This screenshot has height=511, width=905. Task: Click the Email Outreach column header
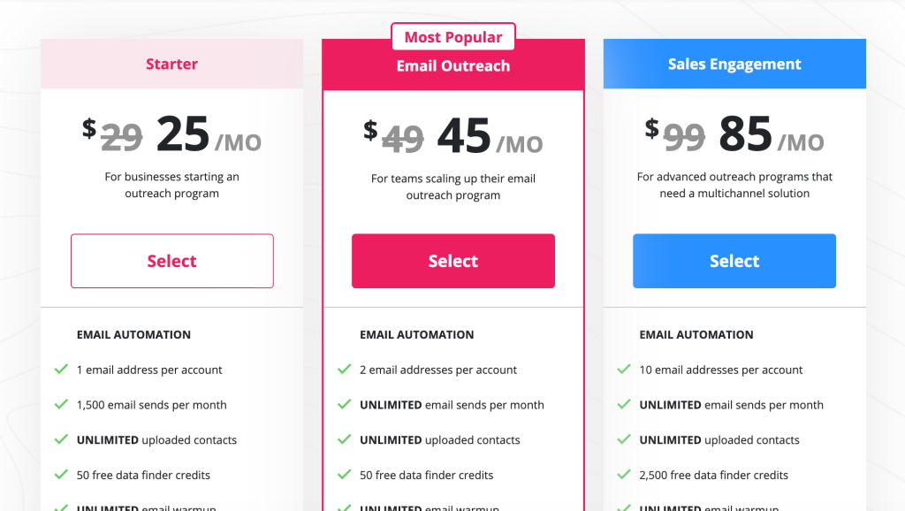point(452,65)
